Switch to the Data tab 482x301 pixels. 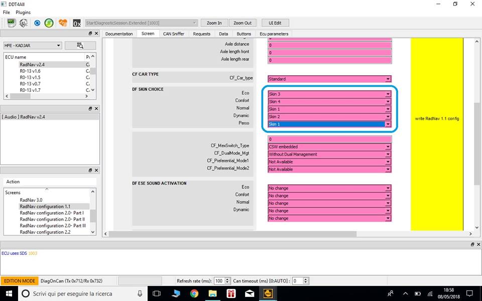coord(223,34)
